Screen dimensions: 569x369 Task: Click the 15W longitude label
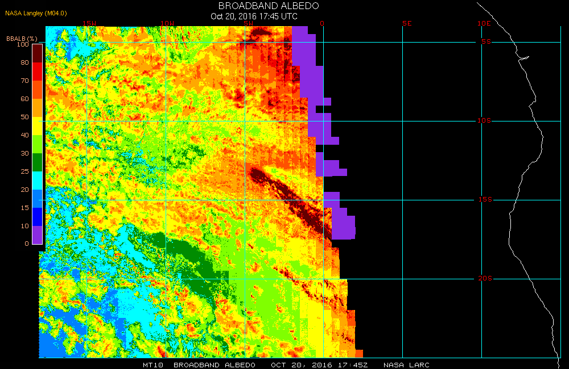point(89,23)
